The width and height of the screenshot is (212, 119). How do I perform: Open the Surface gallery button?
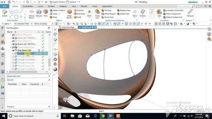[142, 13]
